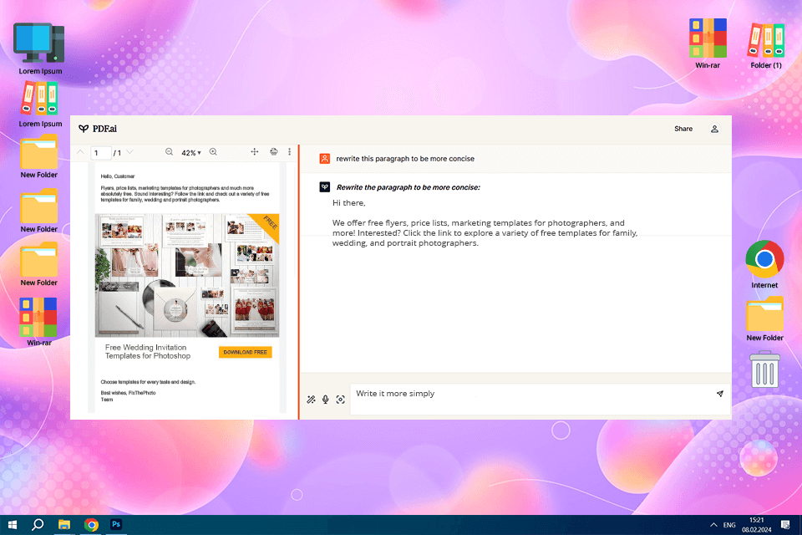Click 'Hi there,' response text
This screenshot has width=802, height=535.
(349, 203)
